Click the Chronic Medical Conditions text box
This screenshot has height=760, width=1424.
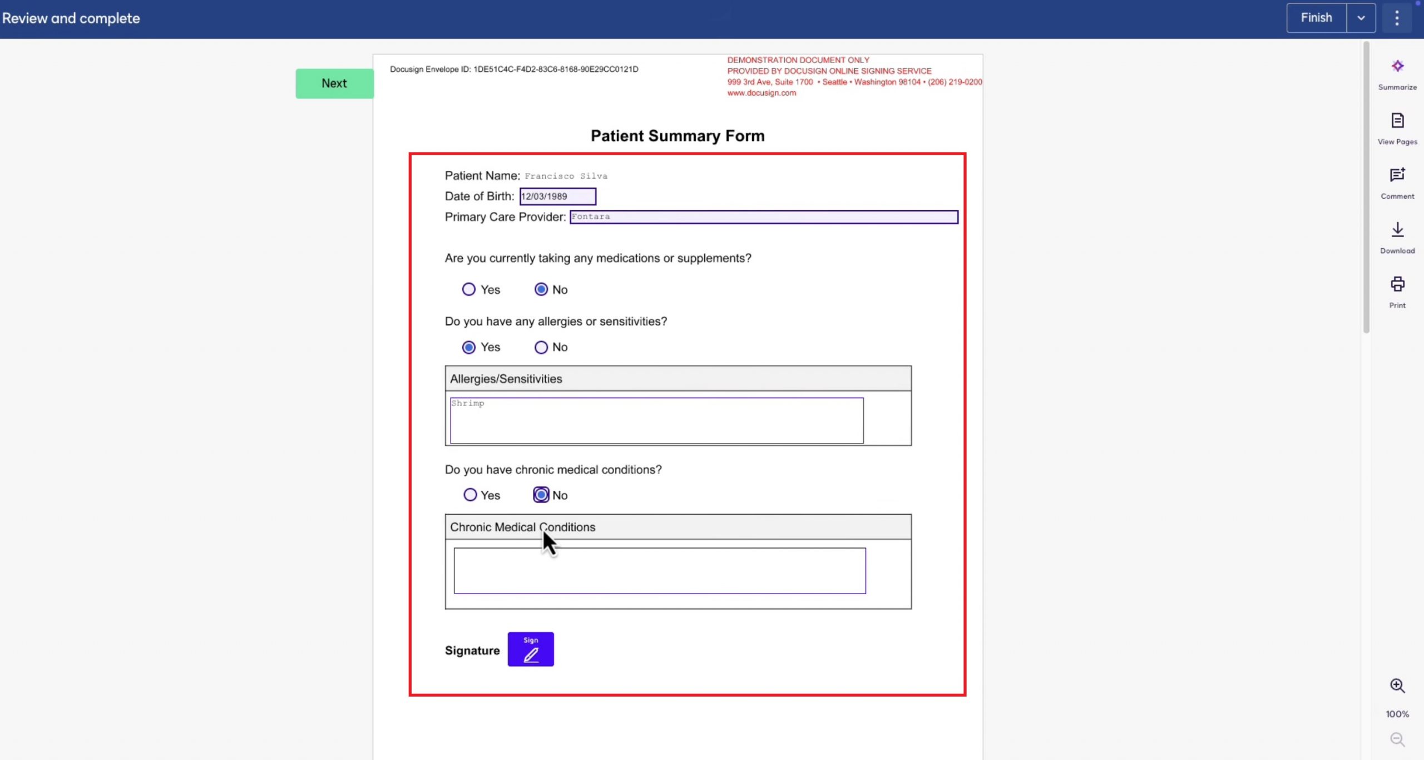(660, 571)
